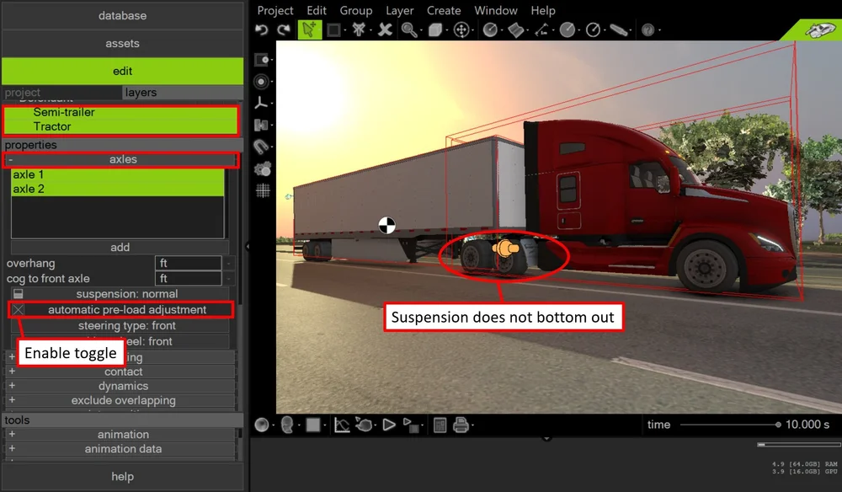This screenshot has width=842, height=492.
Task: Click the rectangle selection frame icon
Action: coord(333,30)
